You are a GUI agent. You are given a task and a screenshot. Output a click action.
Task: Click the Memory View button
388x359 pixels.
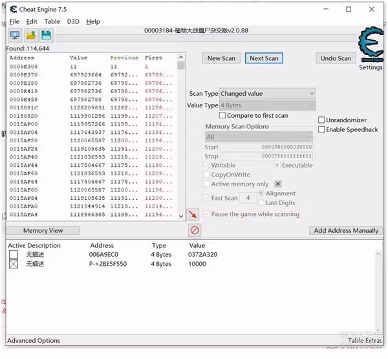click(x=43, y=230)
